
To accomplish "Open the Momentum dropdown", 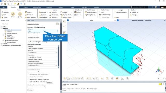I will [43, 57].
